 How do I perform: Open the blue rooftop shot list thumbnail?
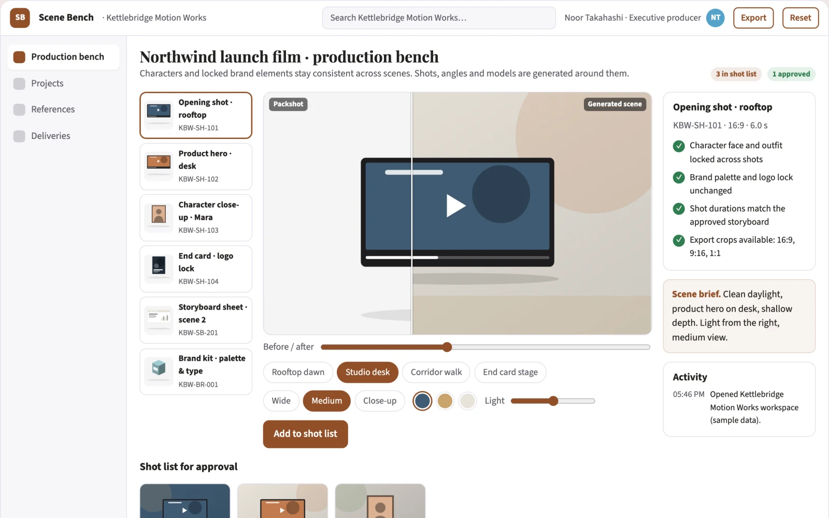point(185,501)
